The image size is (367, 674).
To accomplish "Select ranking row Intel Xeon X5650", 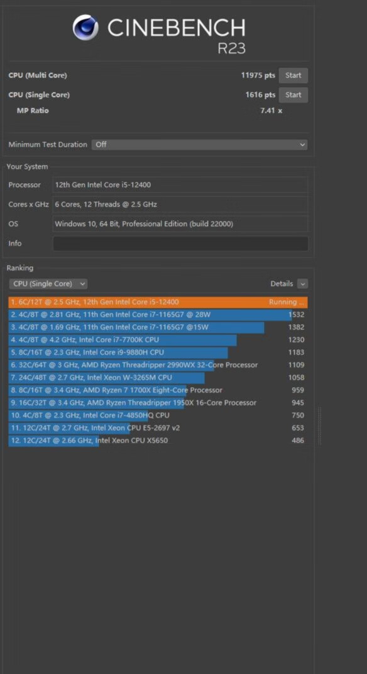I will pyautogui.click(x=158, y=441).
